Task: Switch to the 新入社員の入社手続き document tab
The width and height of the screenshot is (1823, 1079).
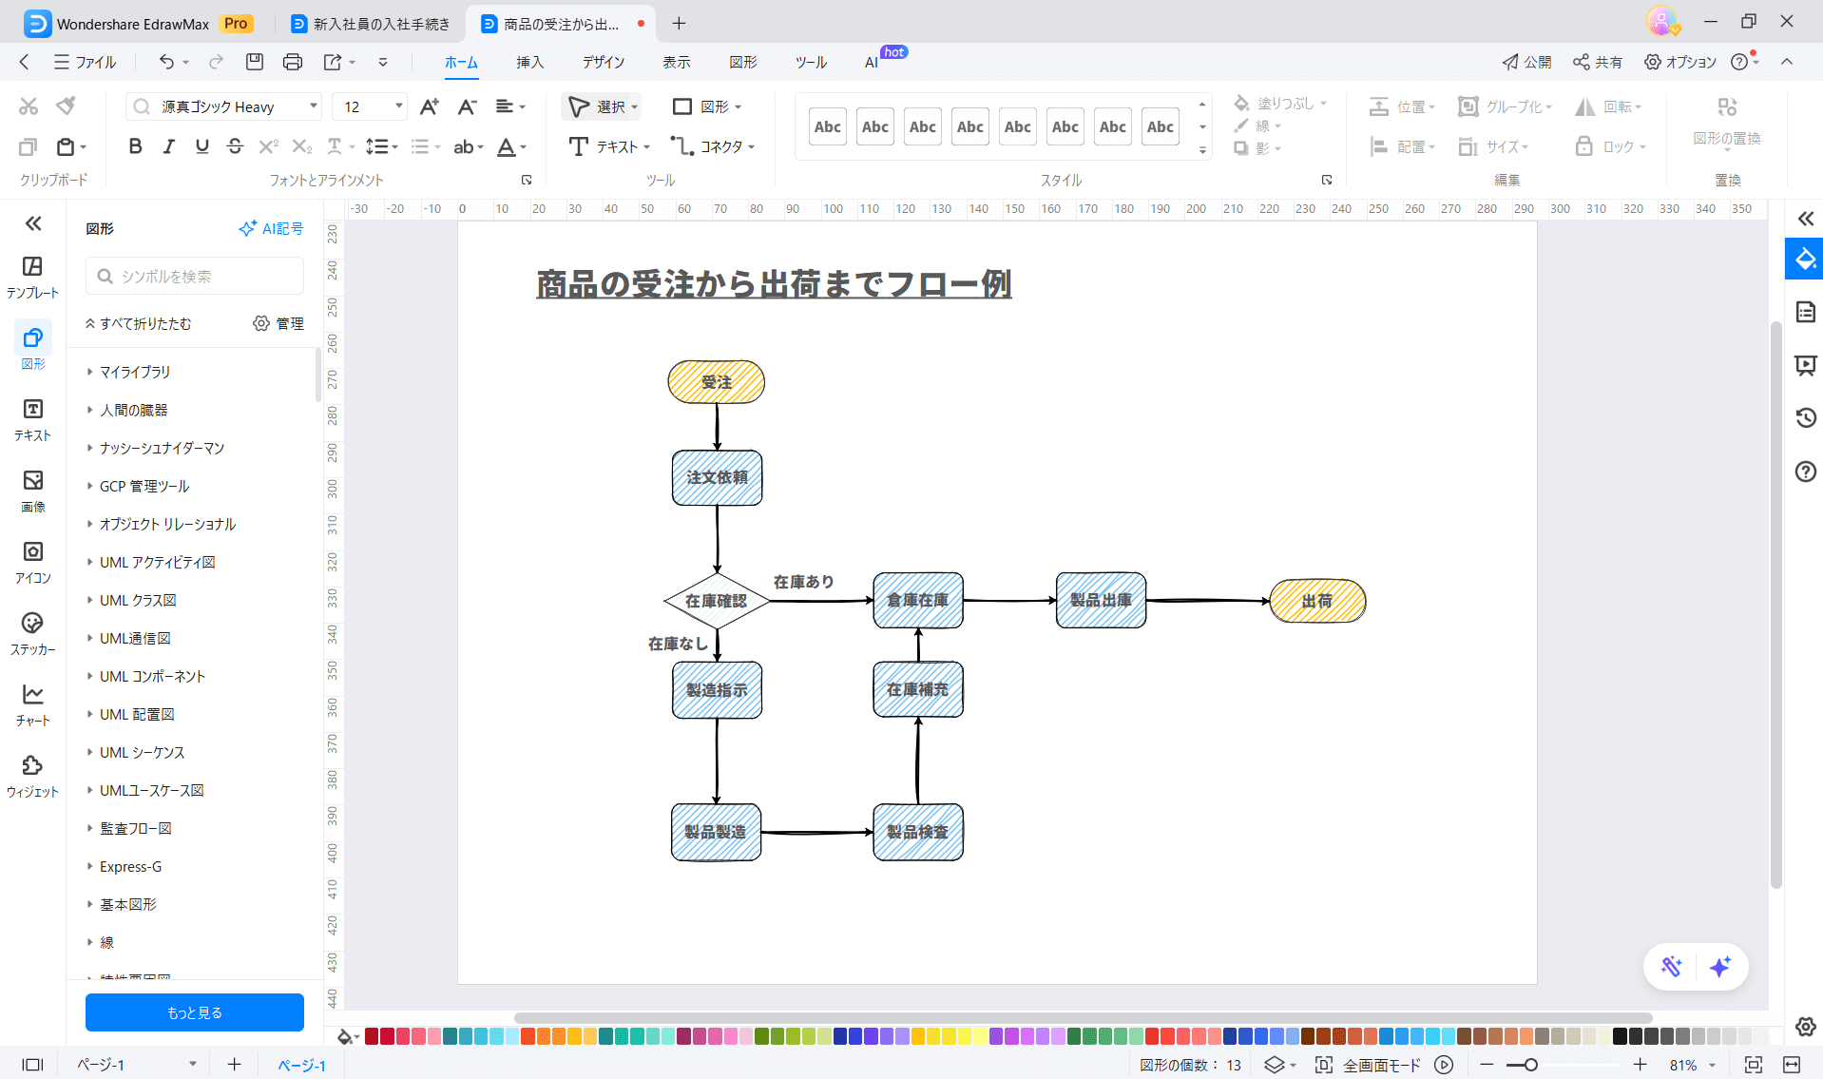Action: point(370,24)
